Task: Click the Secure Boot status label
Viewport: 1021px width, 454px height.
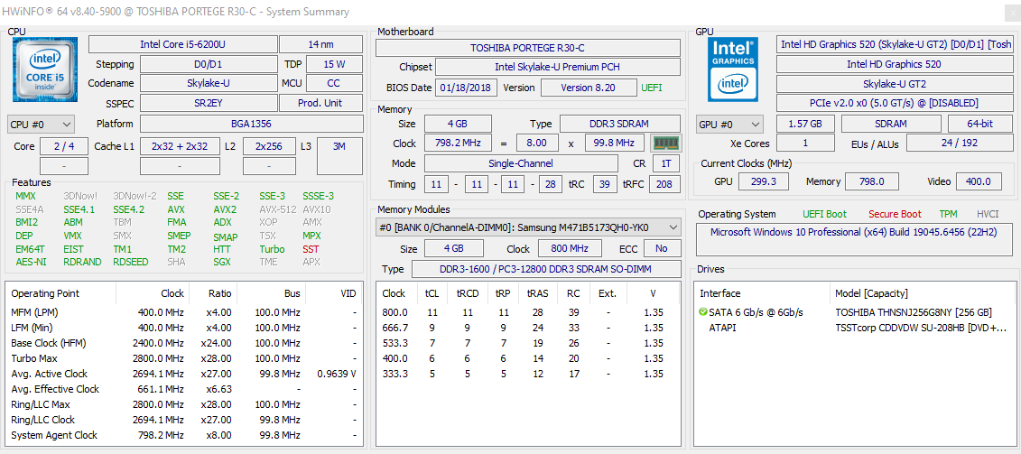Action: pyautogui.click(x=895, y=214)
